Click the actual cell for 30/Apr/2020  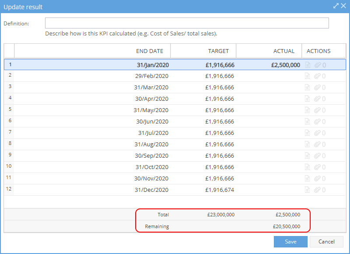tap(269, 99)
